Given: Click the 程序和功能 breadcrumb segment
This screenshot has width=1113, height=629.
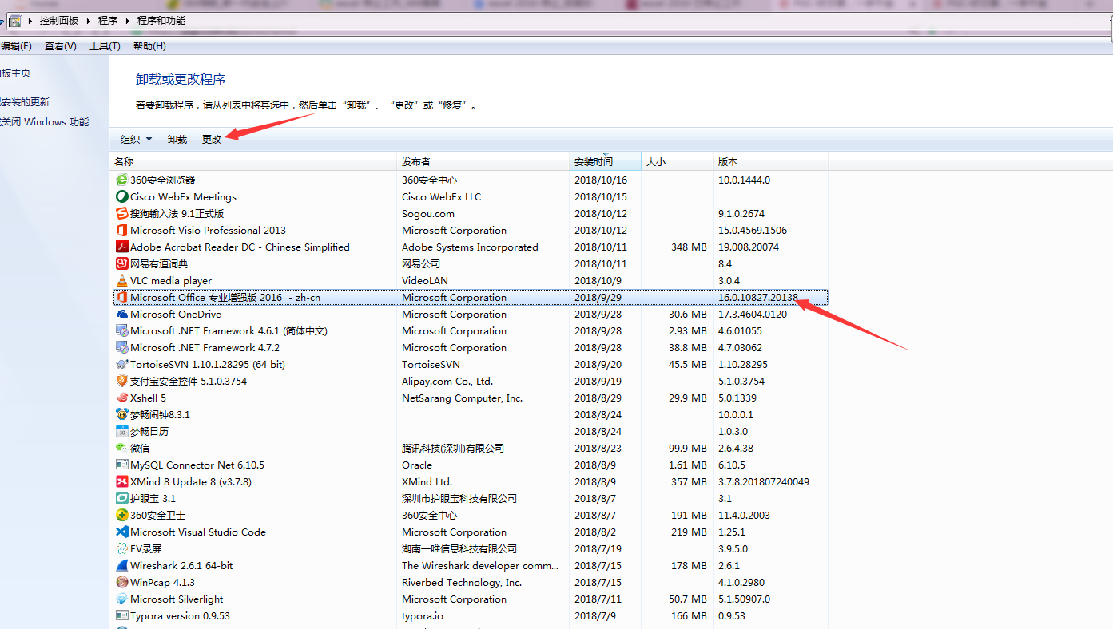Looking at the screenshot, I should coord(161,21).
